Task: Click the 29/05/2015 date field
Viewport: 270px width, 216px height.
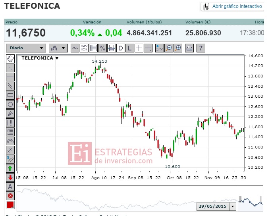Action: (213, 206)
